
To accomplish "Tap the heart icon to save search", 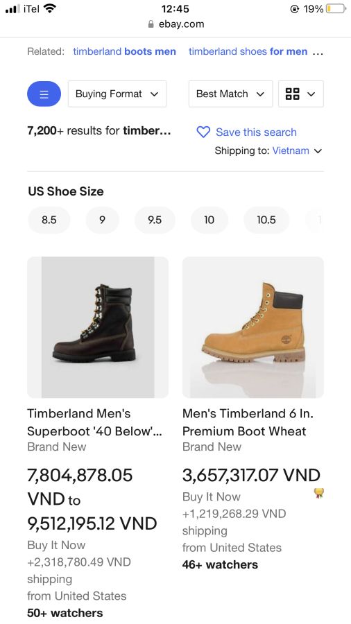I will 203,132.
